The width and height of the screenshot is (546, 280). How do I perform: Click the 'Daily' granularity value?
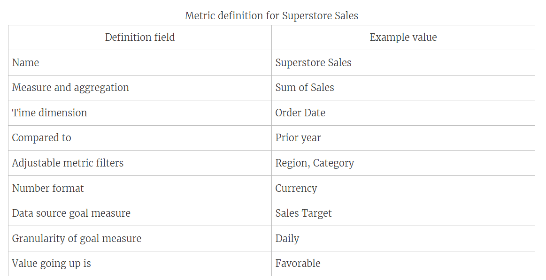click(287, 239)
